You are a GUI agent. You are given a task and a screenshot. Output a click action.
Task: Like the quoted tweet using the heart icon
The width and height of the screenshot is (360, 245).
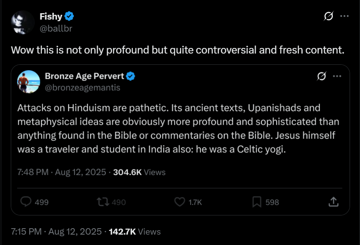tap(180, 202)
